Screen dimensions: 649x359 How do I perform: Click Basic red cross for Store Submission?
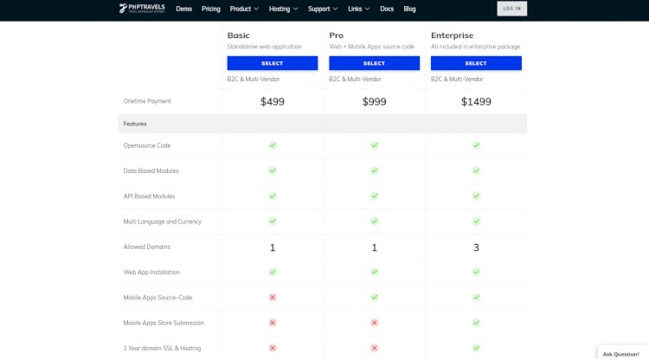point(273,323)
